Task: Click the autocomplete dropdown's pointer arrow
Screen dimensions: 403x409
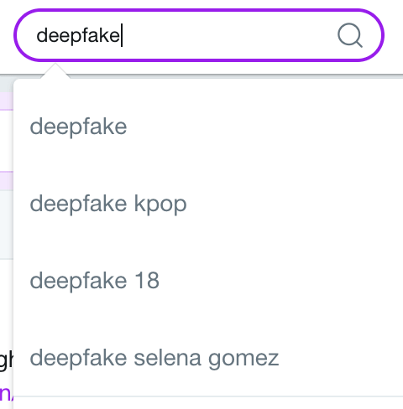Action: (x=55, y=71)
